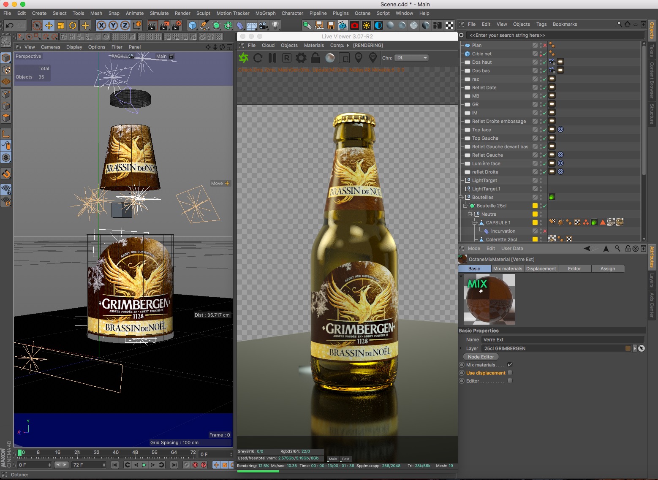The image size is (658, 480).
Task: Switch to the Mix materials tab
Action: (508, 268)
